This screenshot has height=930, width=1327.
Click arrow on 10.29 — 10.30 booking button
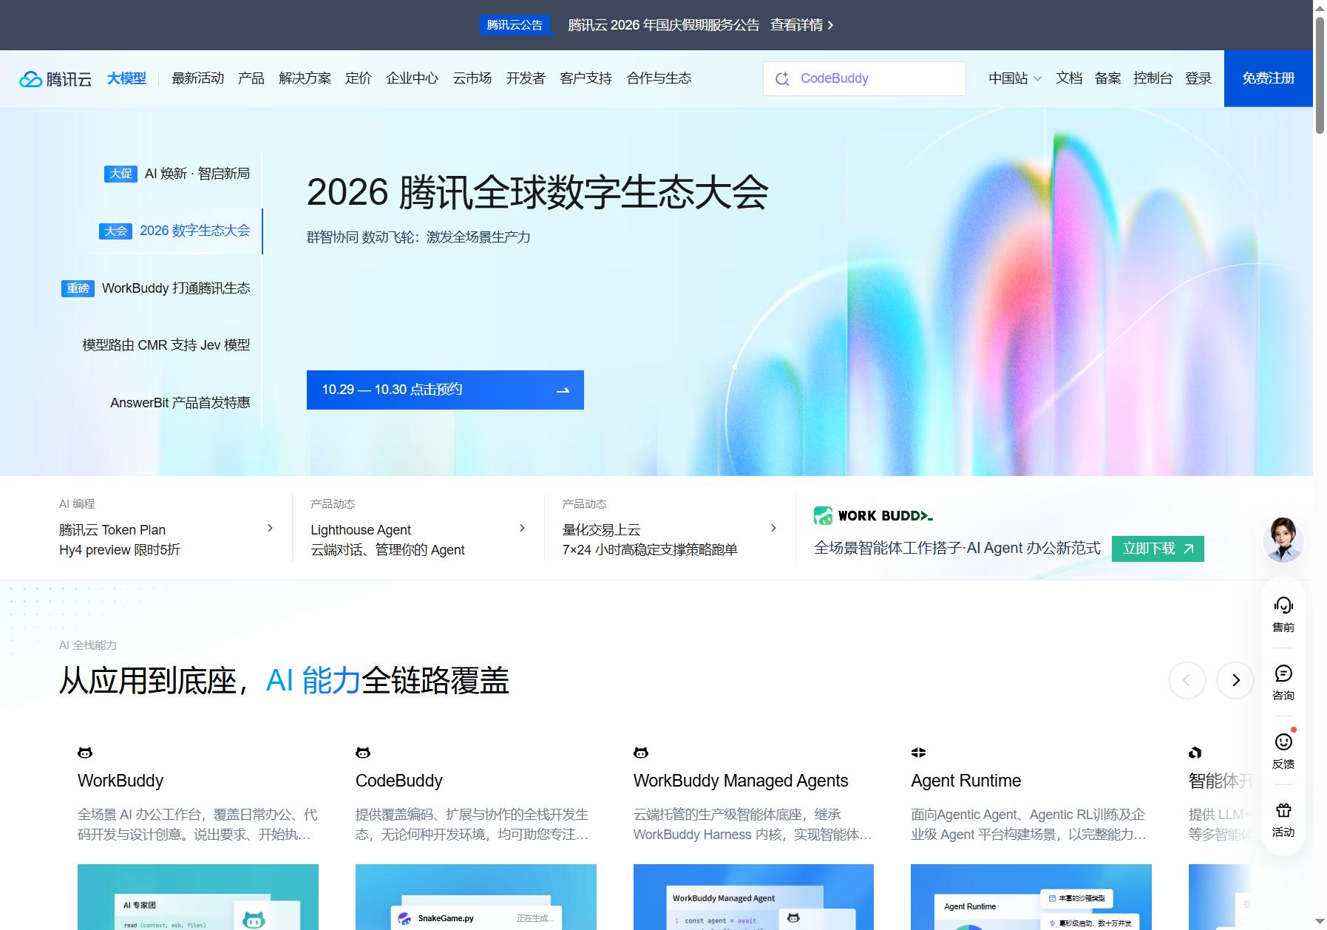[x=563, y=390]
